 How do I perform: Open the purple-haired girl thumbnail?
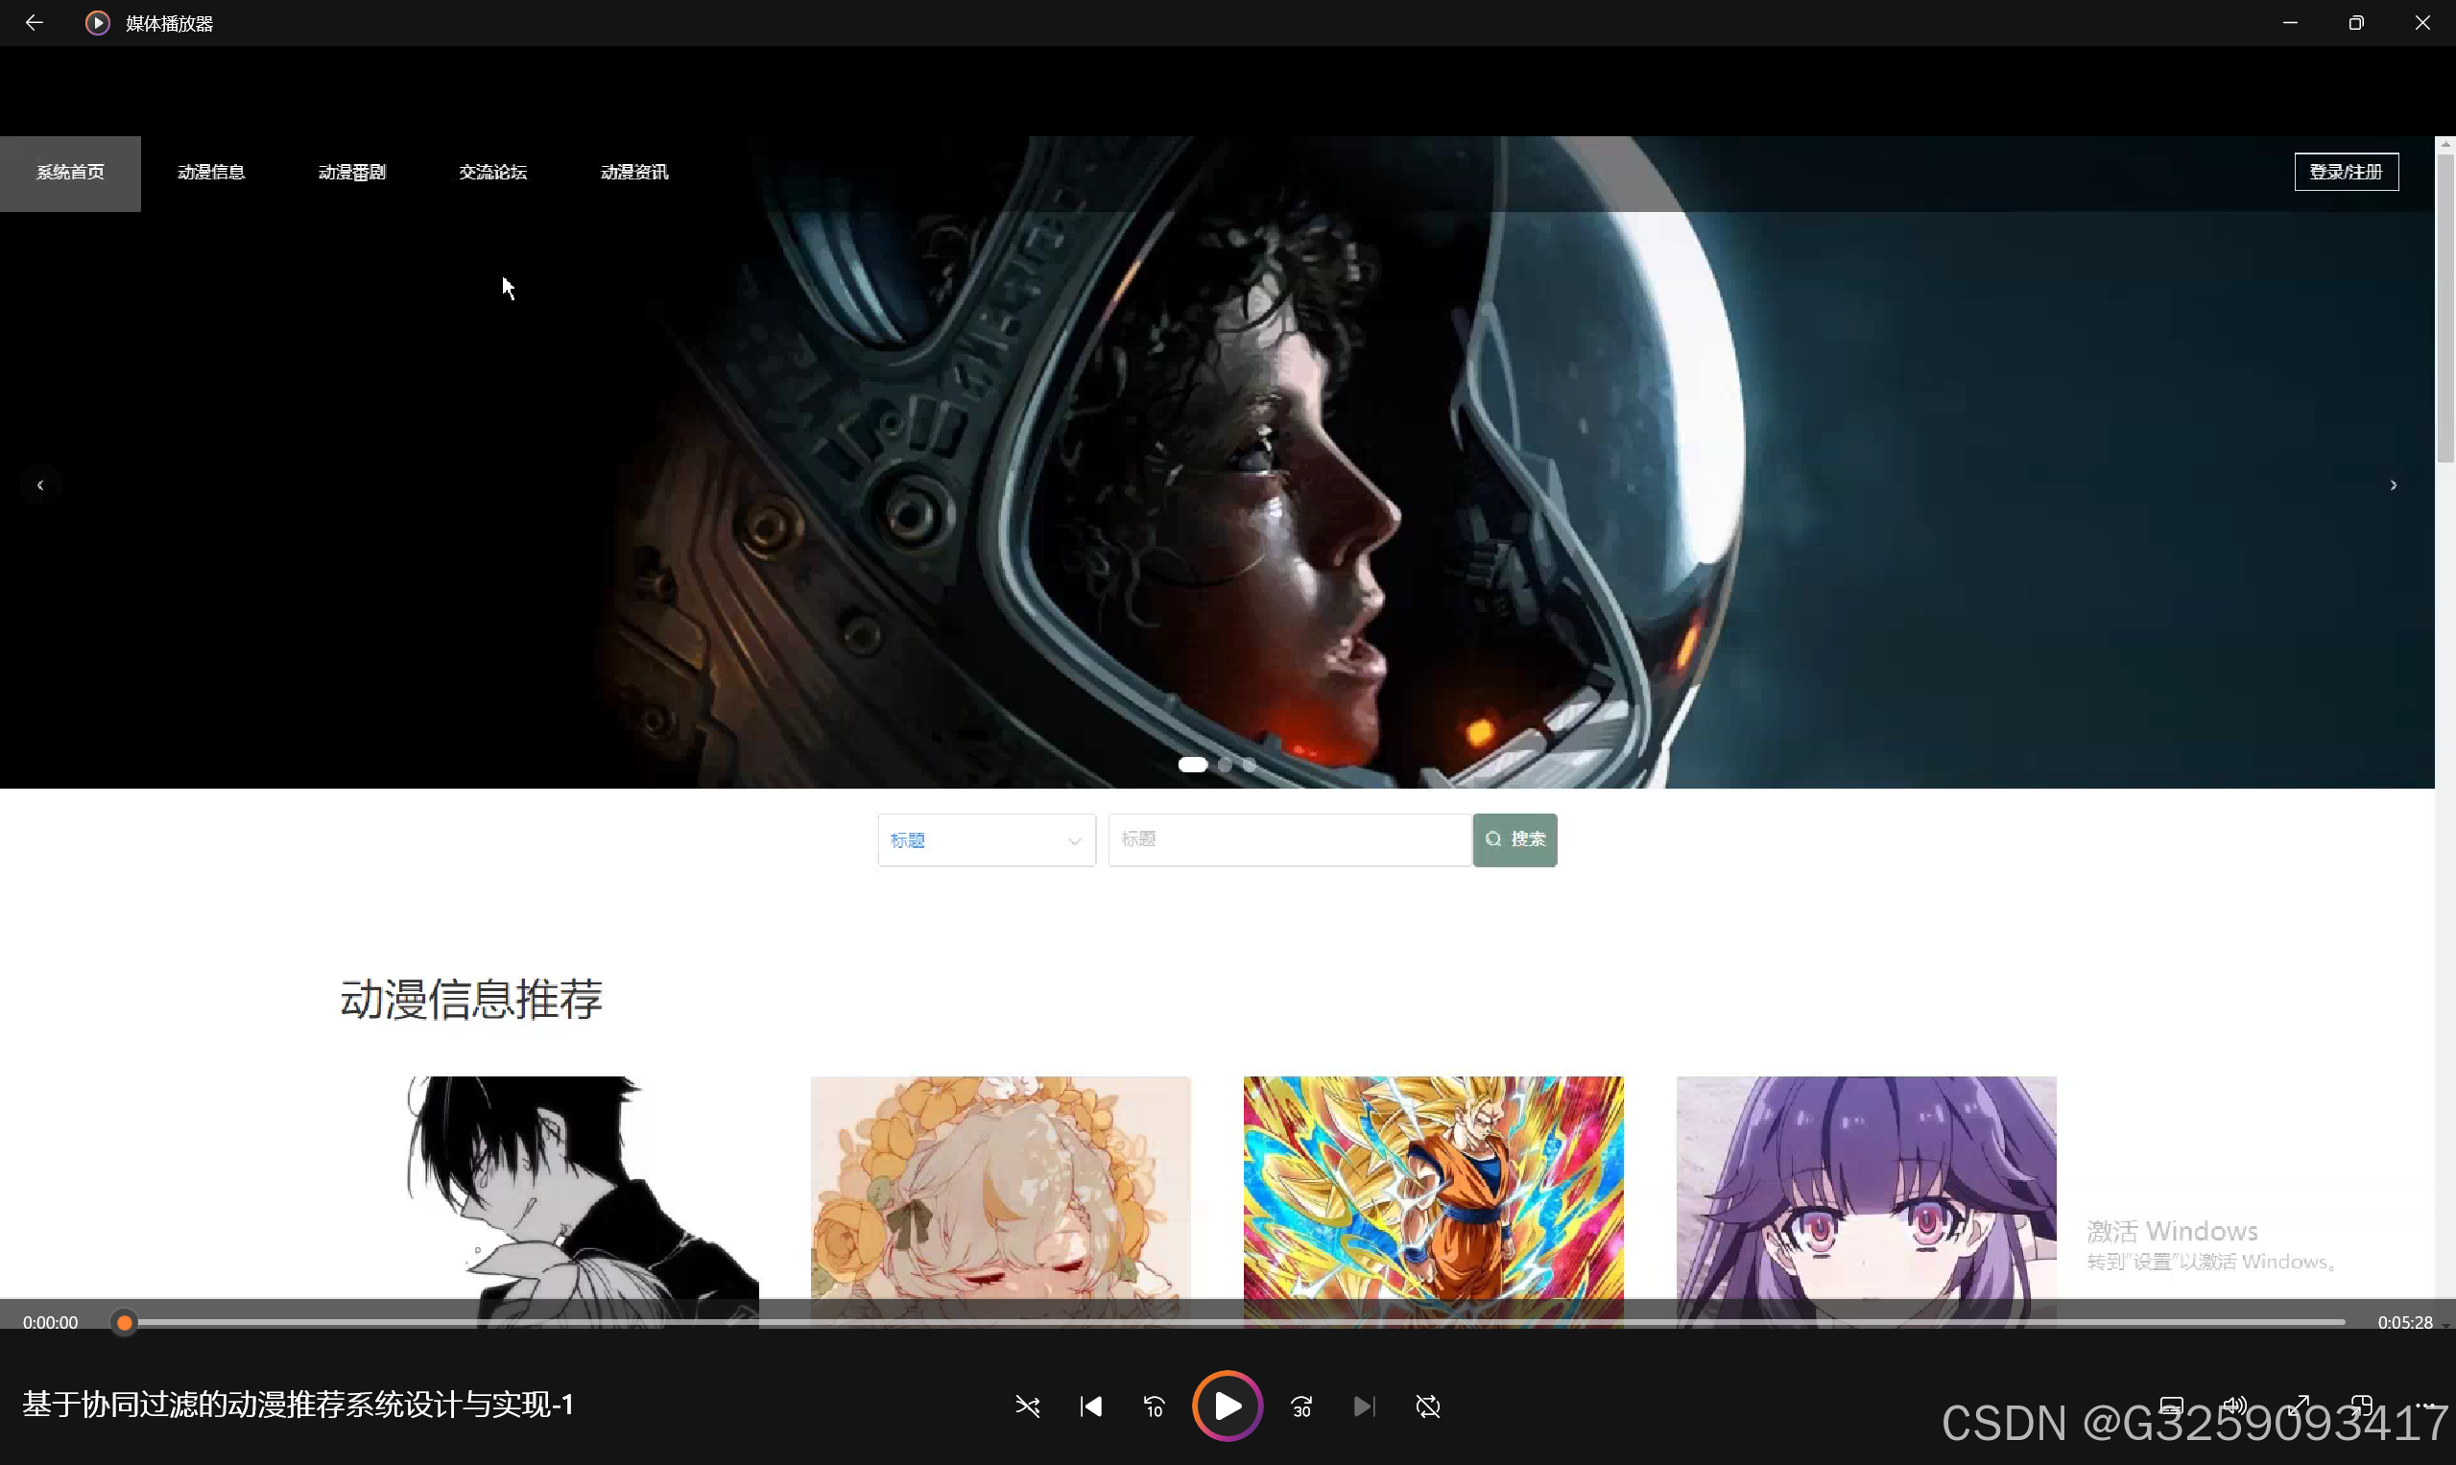1867,1202
